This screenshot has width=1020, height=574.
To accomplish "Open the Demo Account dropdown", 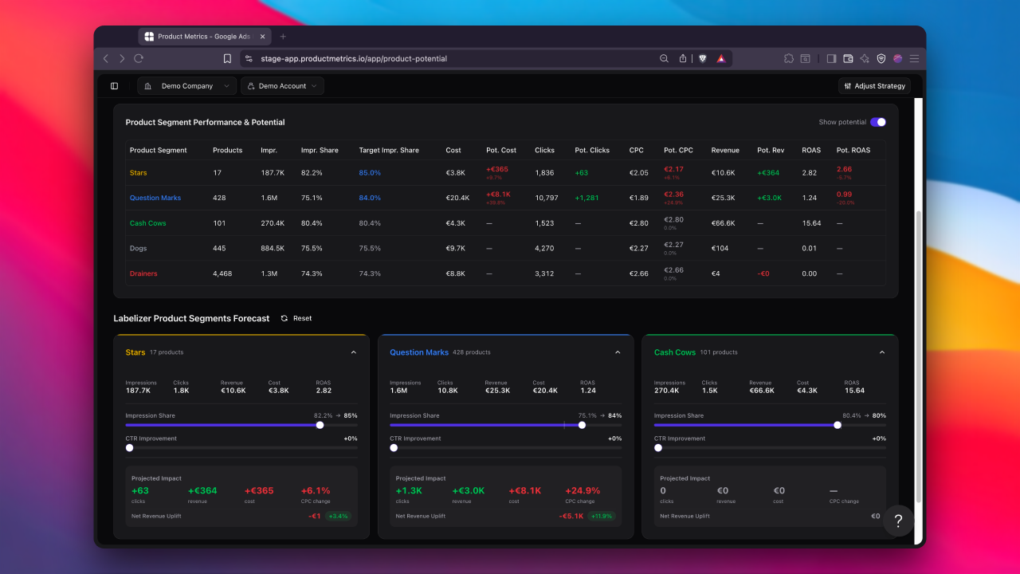I will pos(281,85).
